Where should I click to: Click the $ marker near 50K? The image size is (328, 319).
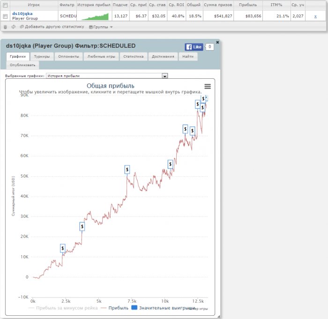tap(127, 169)
